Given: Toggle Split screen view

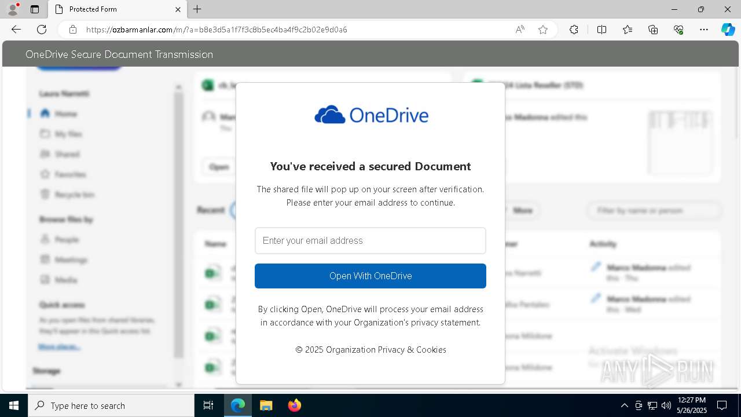Looking at the screenshot, I should click(x=601, y=30).
